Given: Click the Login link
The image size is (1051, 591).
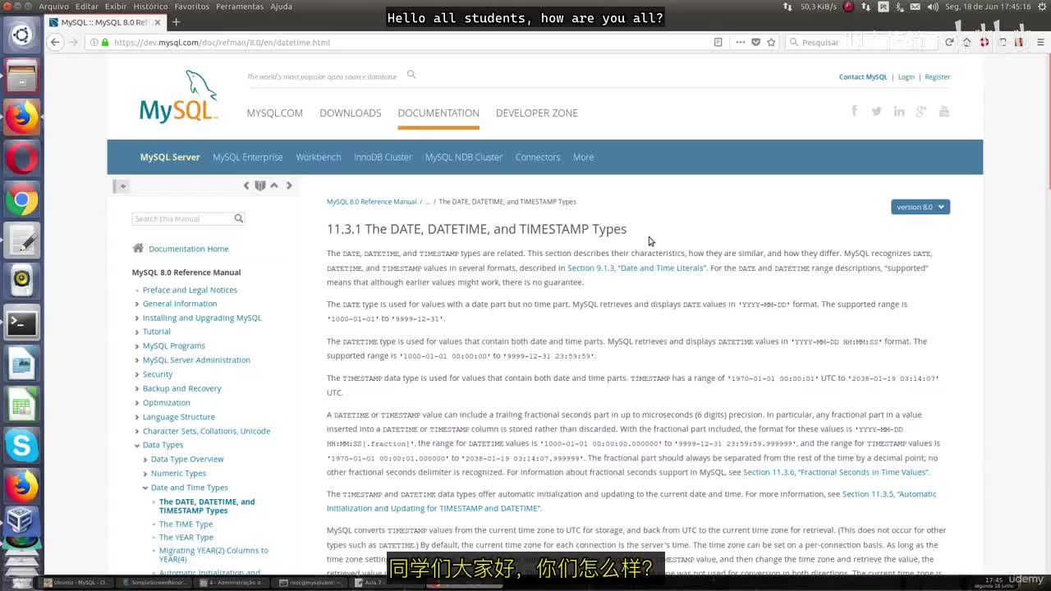Looking at the screenshot, I should 906,76.
